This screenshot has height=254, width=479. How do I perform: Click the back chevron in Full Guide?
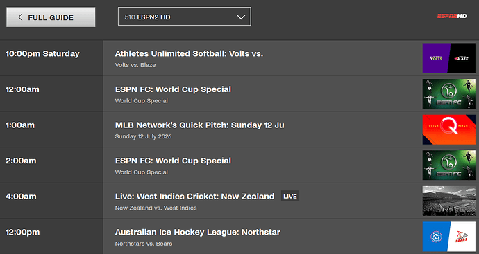[20, 17]
